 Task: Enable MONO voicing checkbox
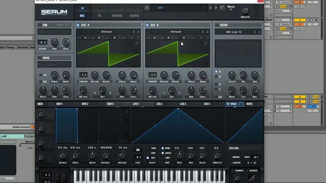(x=230, y=157)
